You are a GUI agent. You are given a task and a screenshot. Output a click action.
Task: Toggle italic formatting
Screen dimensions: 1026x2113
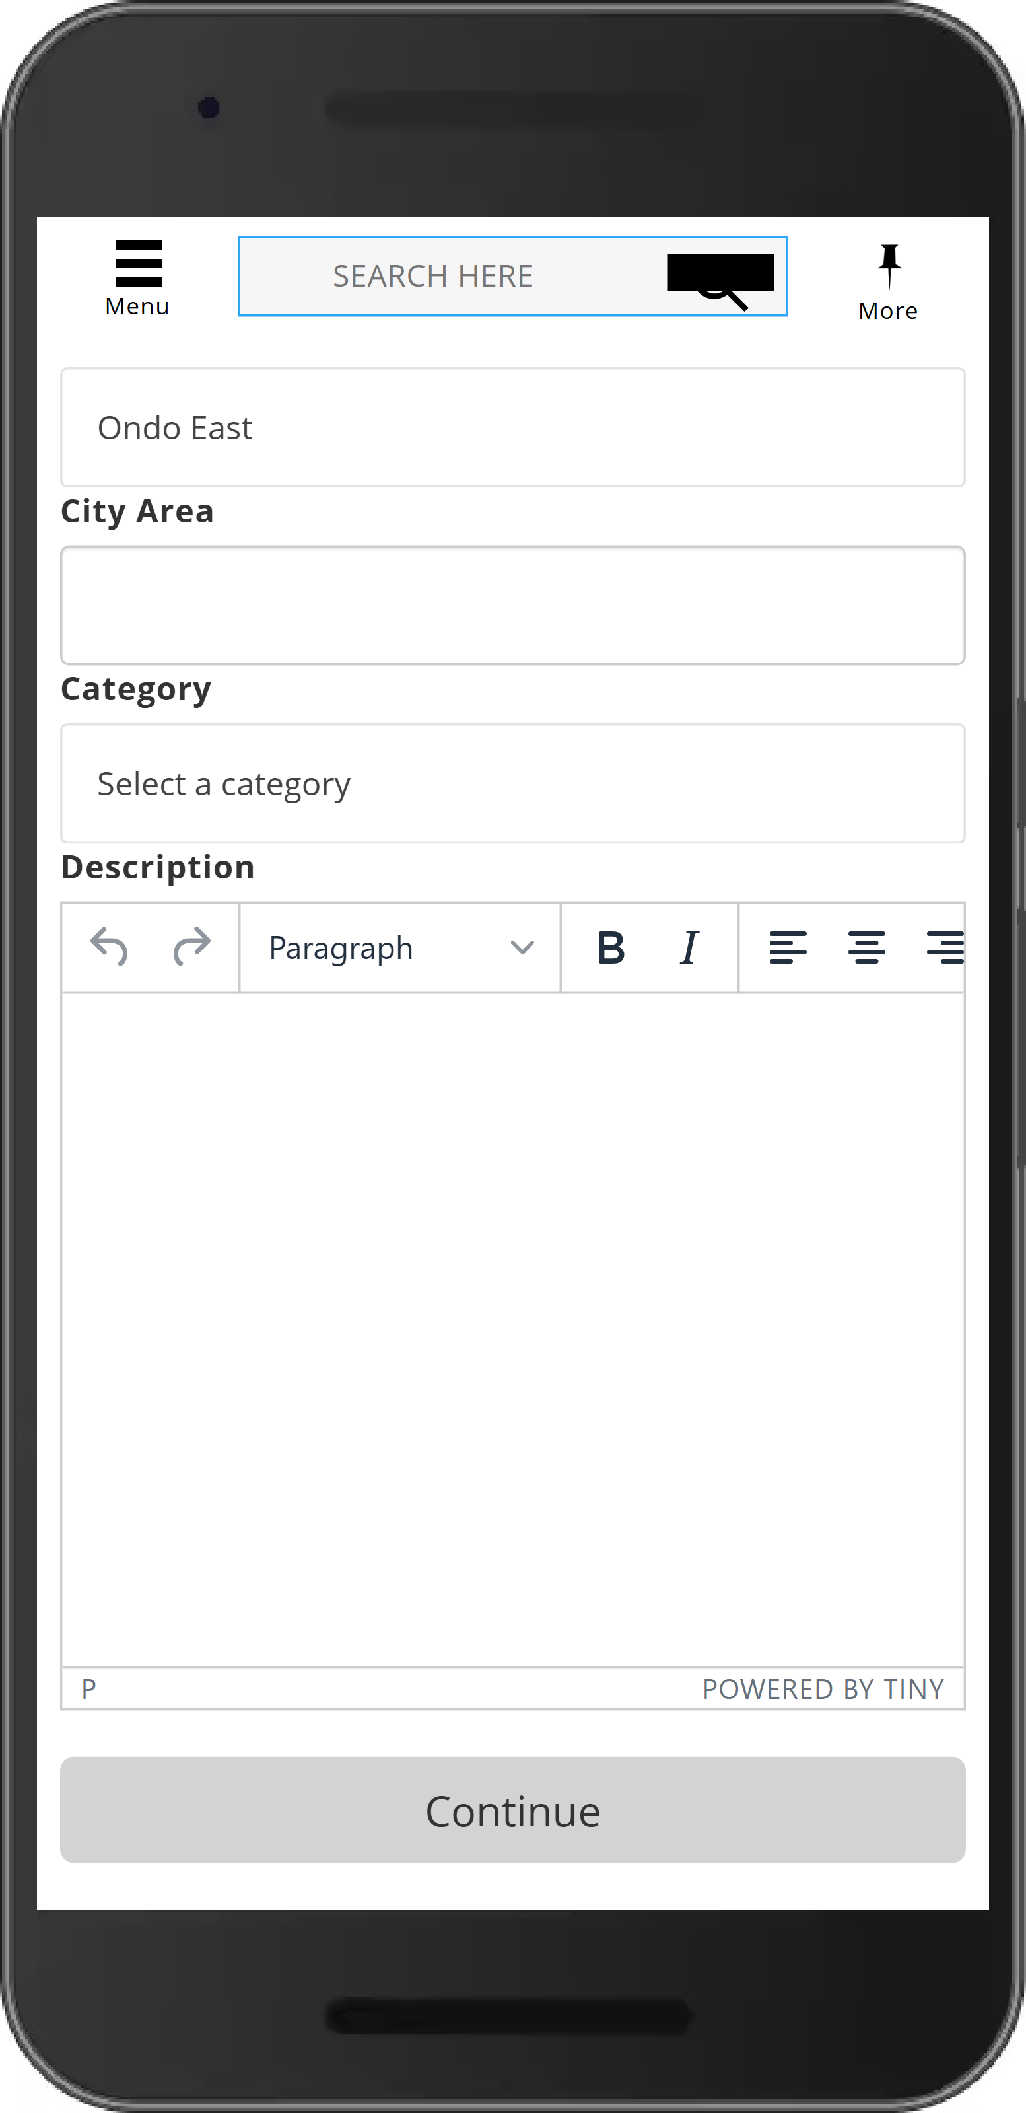(x=690, y=947)
